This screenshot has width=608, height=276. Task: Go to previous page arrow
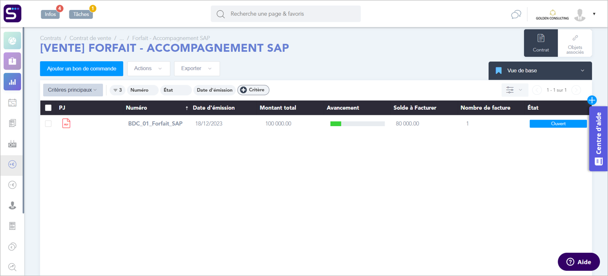[537, 90]
